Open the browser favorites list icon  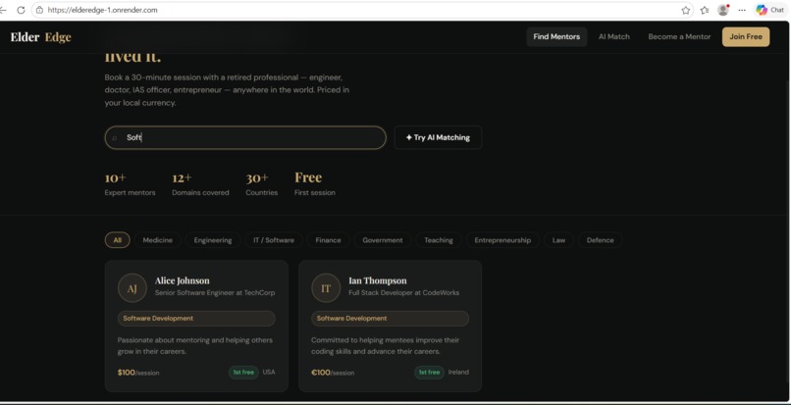705,10
